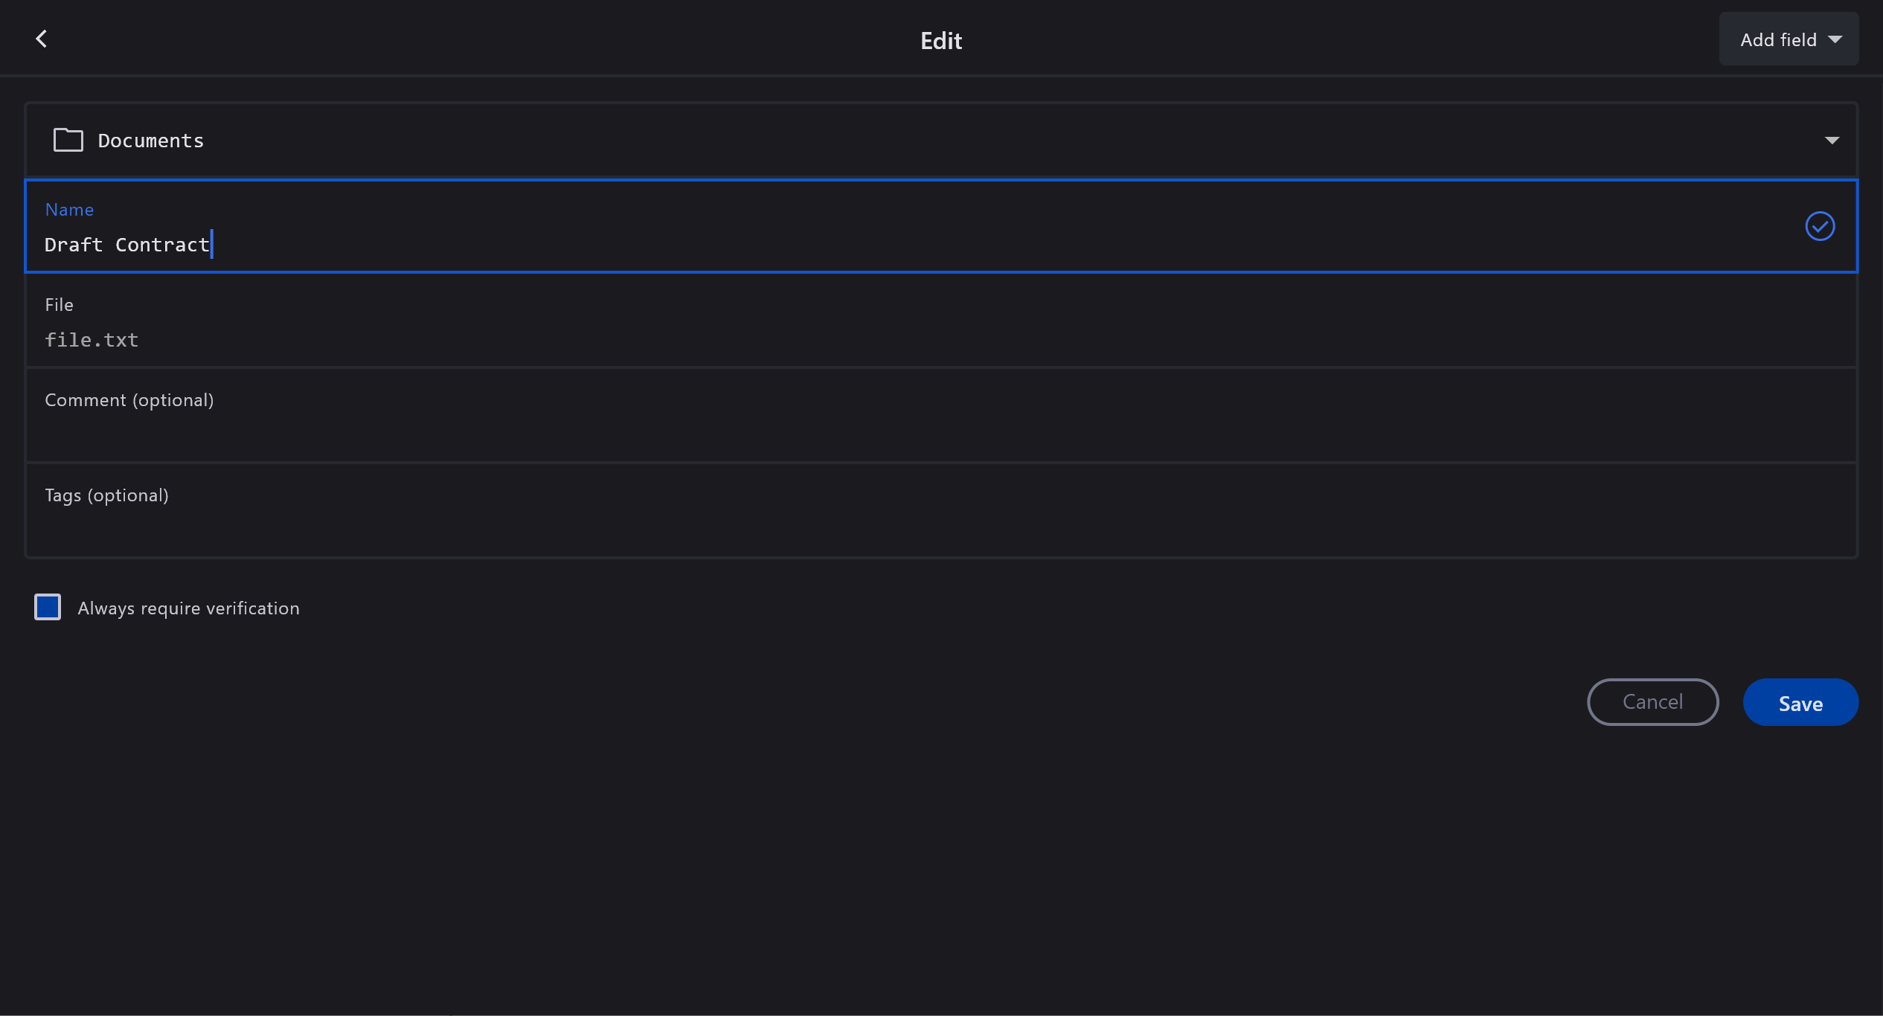The height and width of the screenshot is (1016, 1883).
Task: Click the File field label
Action: 59,305
